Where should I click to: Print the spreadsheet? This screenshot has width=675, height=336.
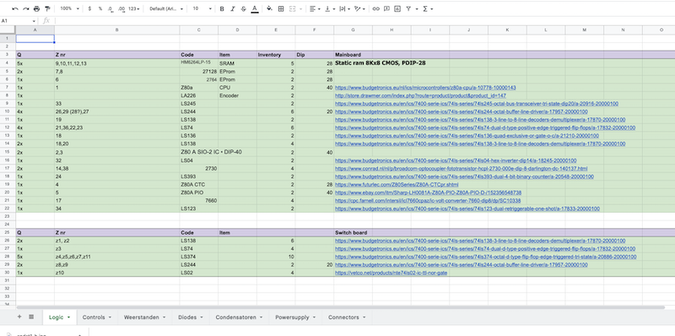[36, 8]
